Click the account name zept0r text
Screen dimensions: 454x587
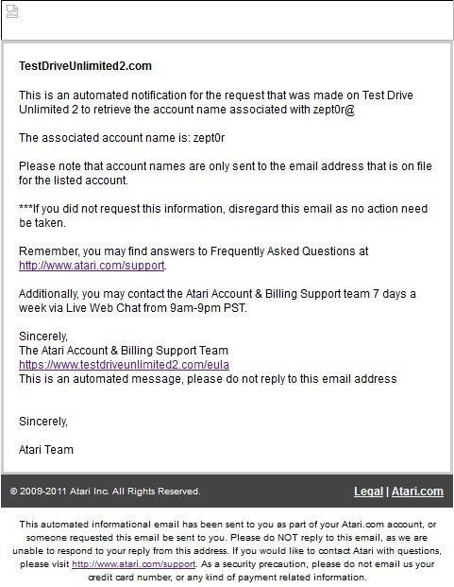point(209,138)
